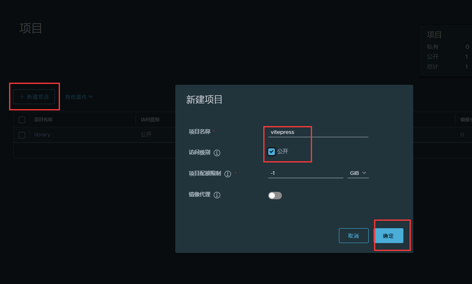
Task: Open the GiB unit dropdown
Action: [358, 173]
